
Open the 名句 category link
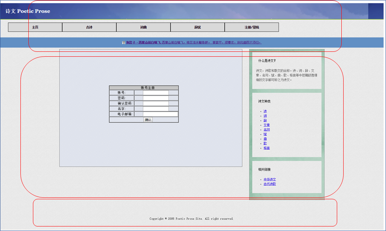(267, 130)
